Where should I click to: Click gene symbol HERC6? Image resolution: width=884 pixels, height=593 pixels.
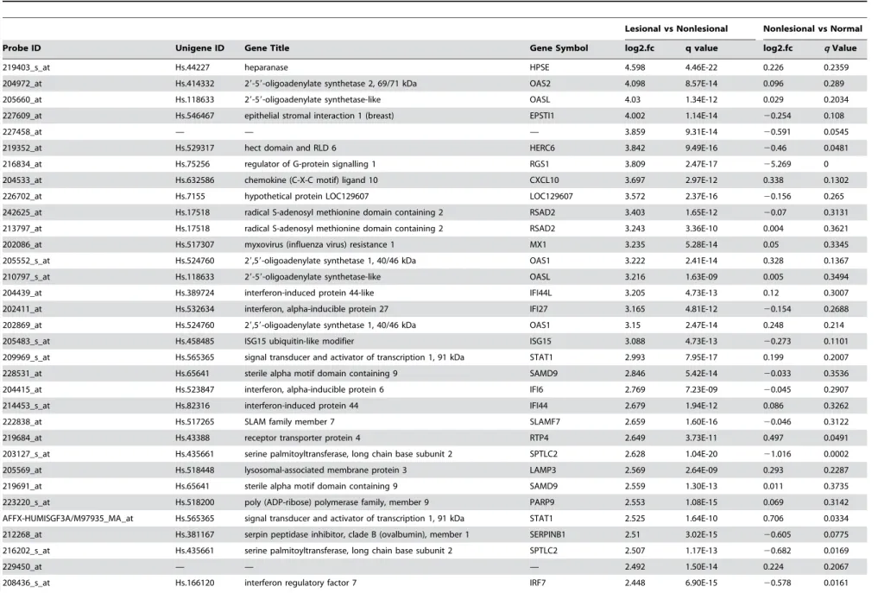click(x=542, y=148)
